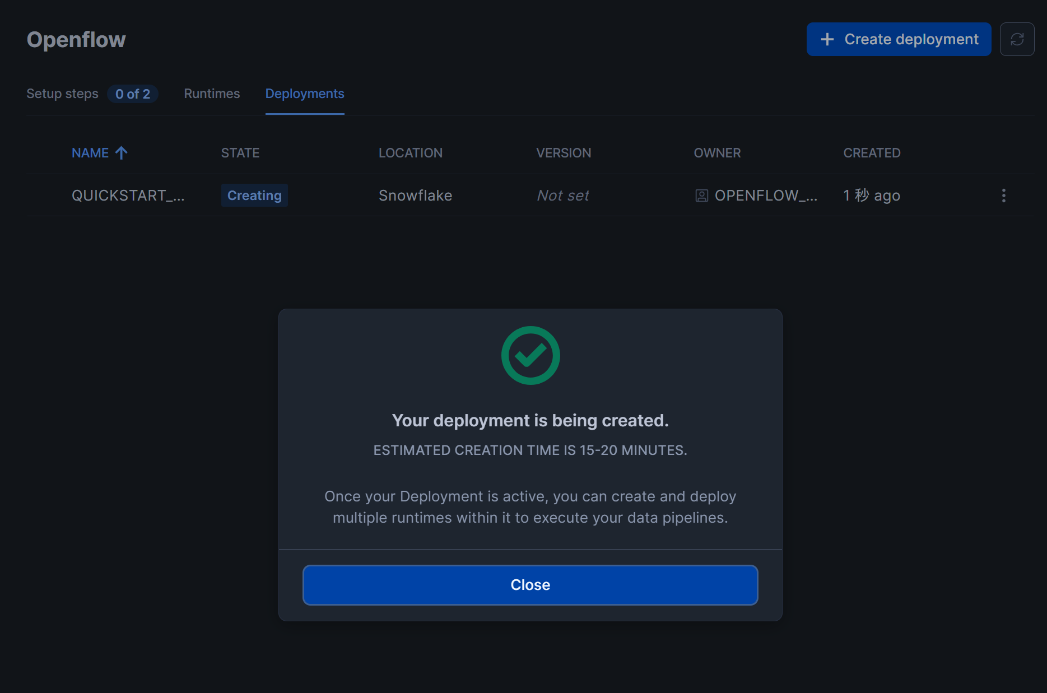Click the owner role icon

point(701,196)
